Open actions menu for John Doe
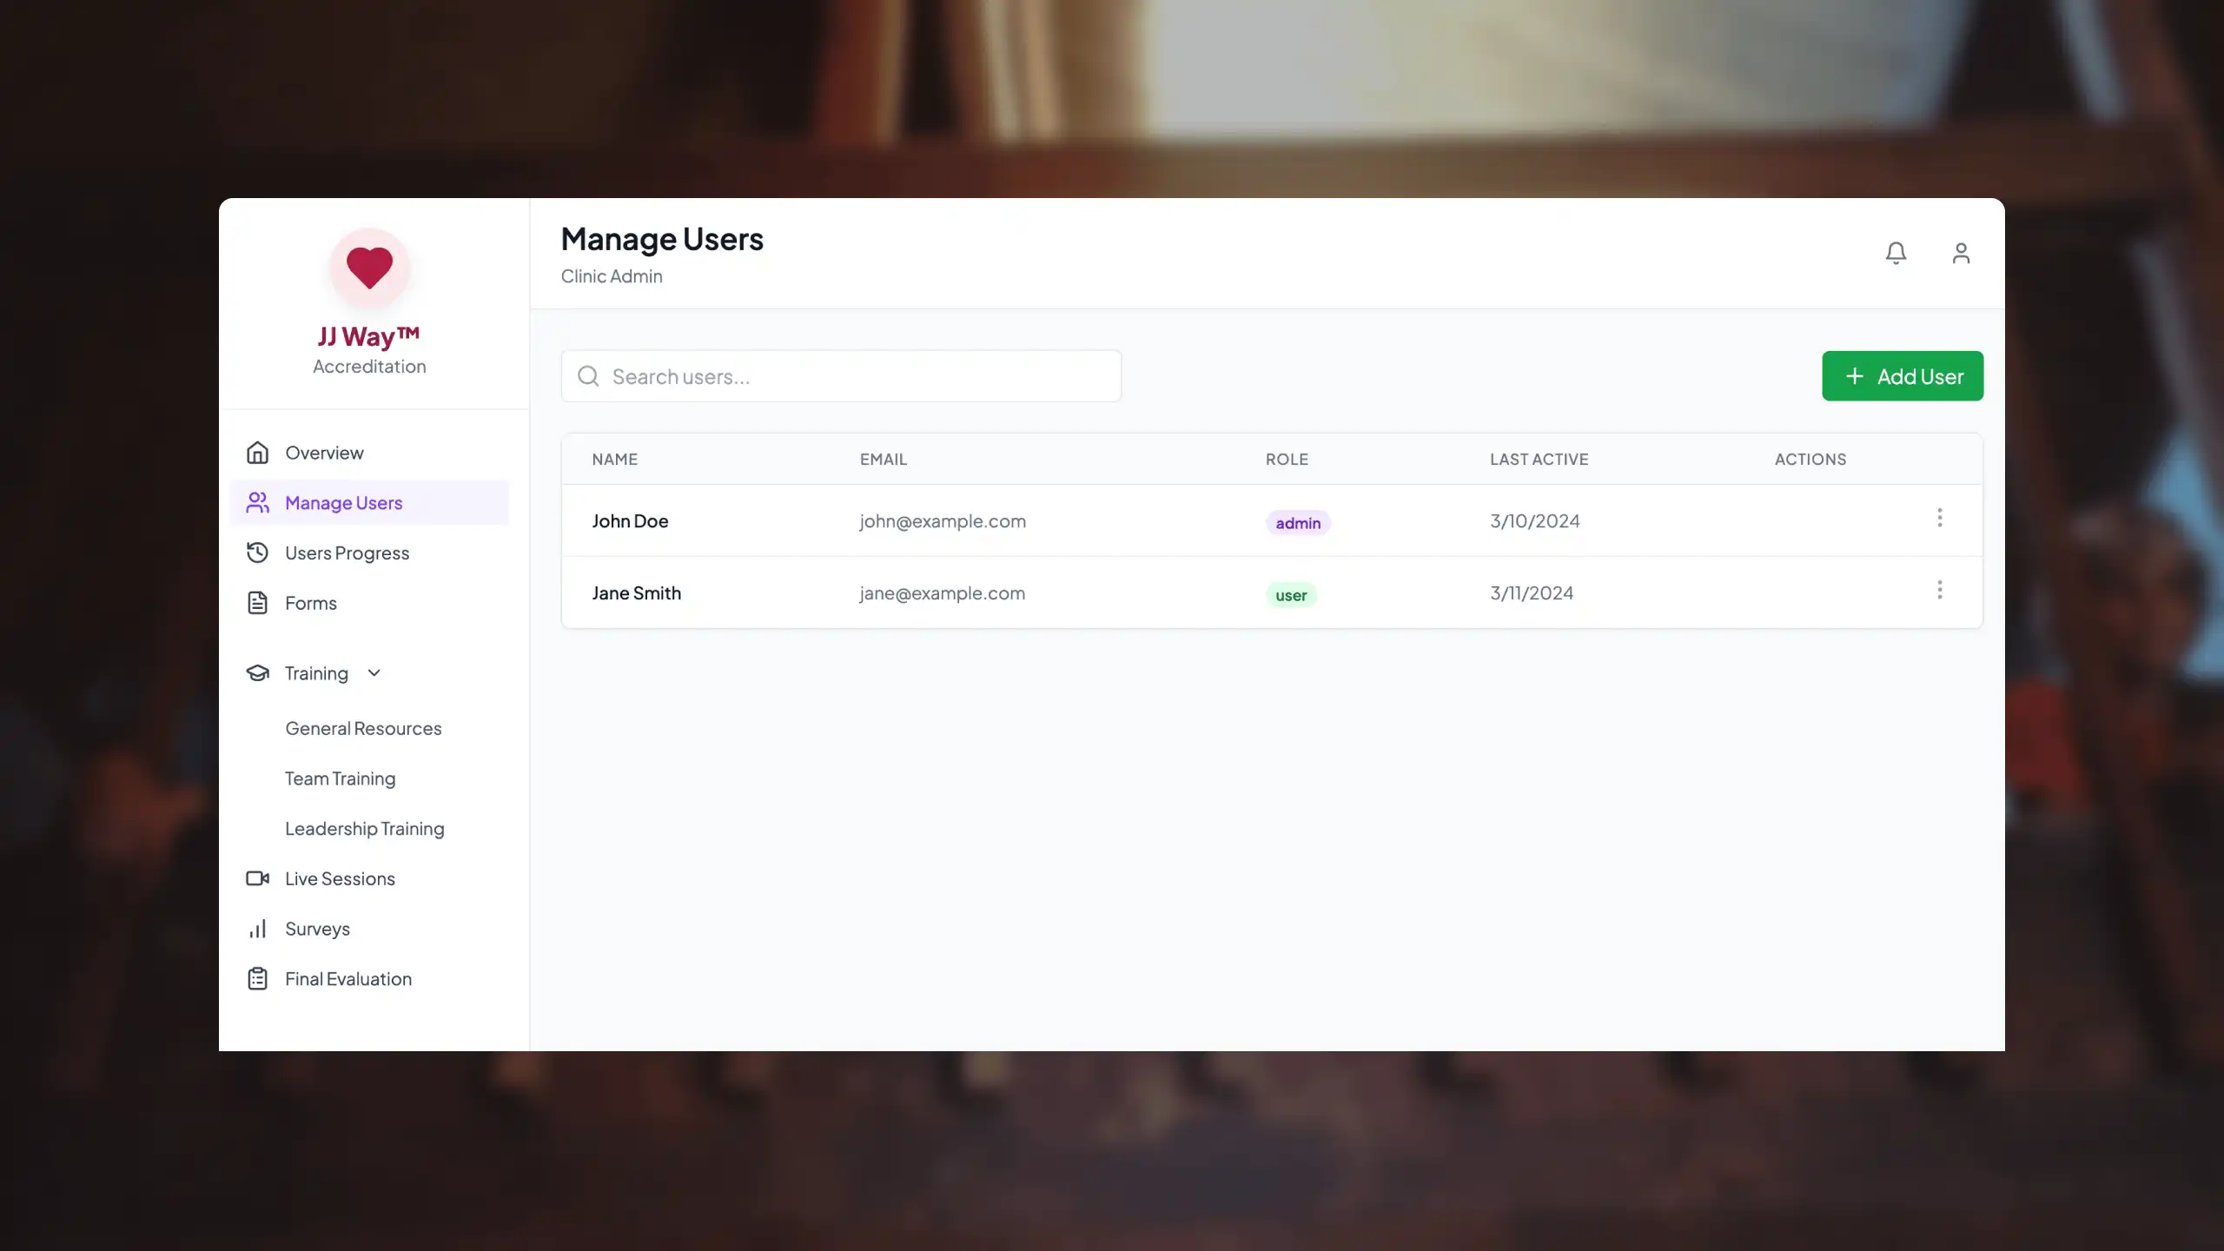The image size is (2224, 1251). [1939, 519]
